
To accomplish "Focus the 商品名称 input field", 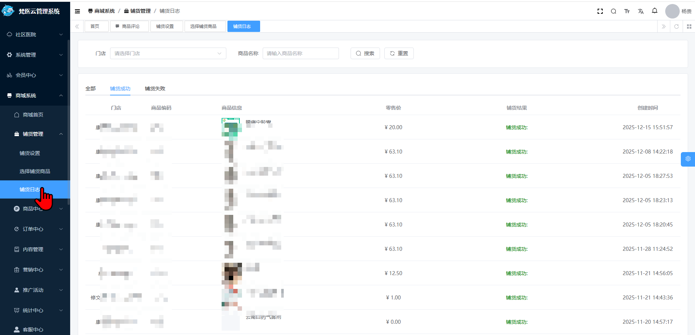I will [x=300, y=53].
